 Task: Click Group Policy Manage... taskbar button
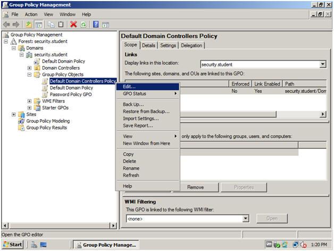[x=106, y=245]
